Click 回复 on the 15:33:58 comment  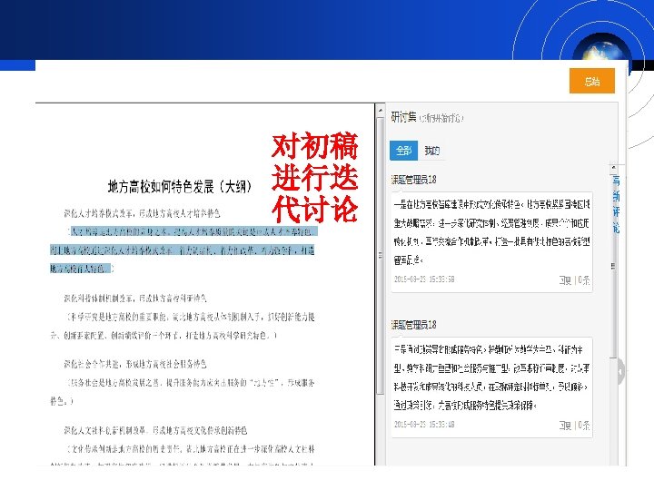[x=565, y=280]
